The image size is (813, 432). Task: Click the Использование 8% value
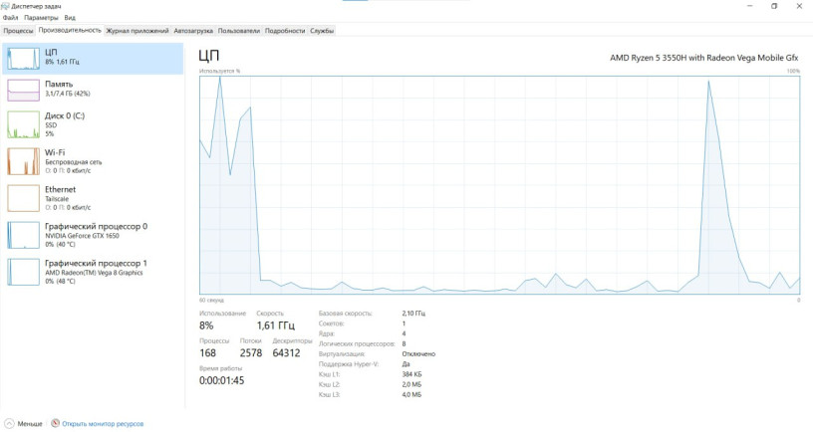(206, 325)
